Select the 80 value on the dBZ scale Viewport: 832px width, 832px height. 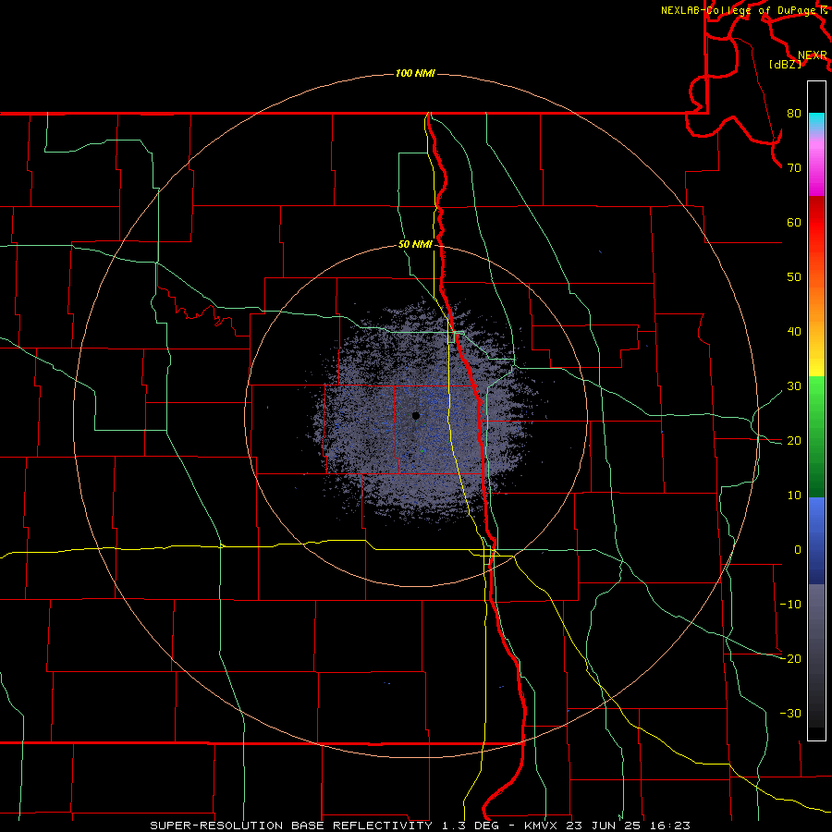[794, 114]
